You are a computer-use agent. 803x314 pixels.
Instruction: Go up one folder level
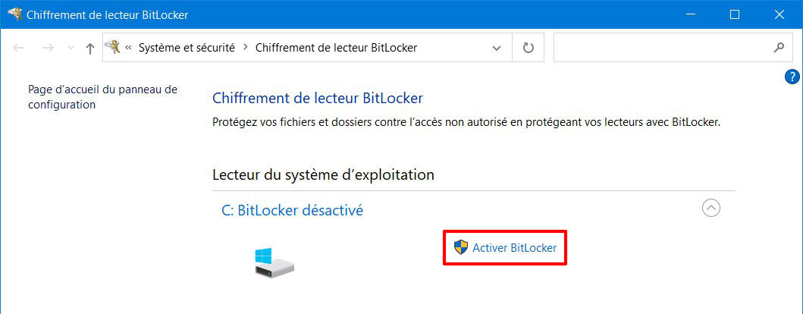pos(90,48)
